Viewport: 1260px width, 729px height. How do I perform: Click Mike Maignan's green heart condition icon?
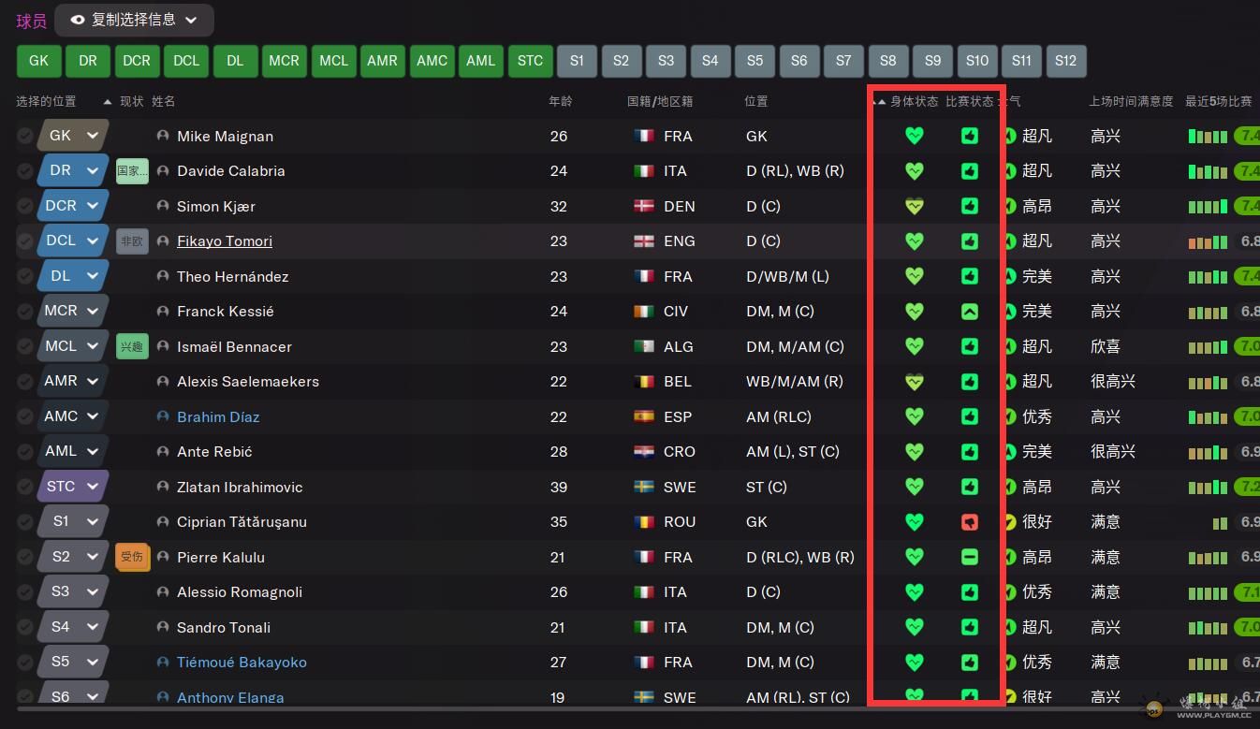pos(915,136)
